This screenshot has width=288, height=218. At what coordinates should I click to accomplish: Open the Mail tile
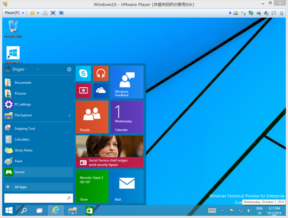[127, 186]
